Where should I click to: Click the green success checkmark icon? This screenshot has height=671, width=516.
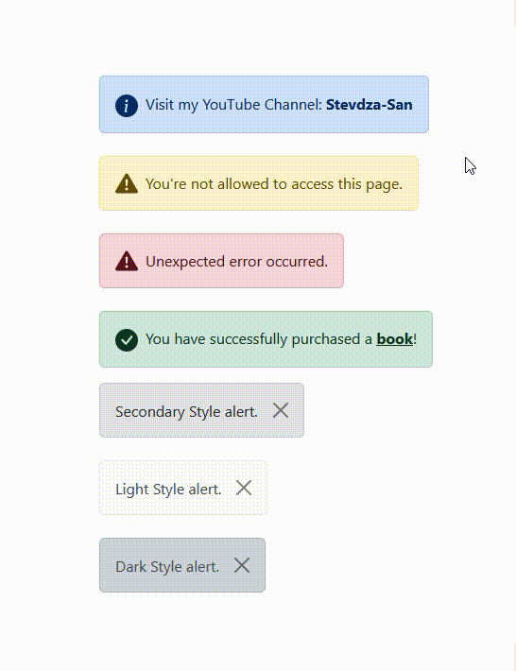point(127,340)
